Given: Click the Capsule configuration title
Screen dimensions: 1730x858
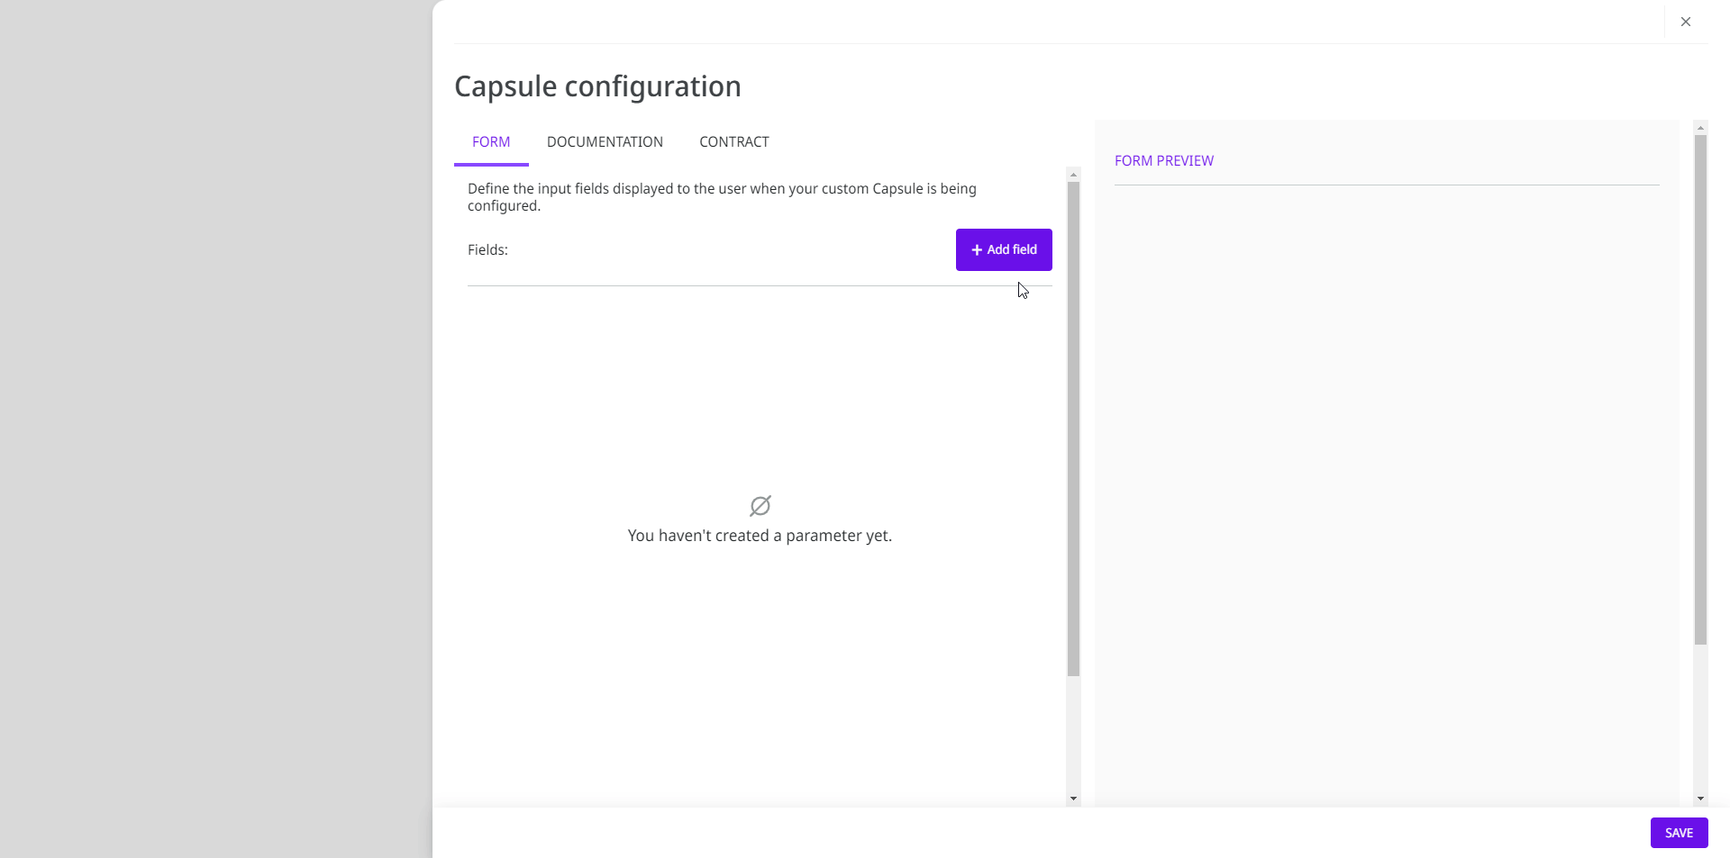Looking at the screenshot, I should 597,86.
